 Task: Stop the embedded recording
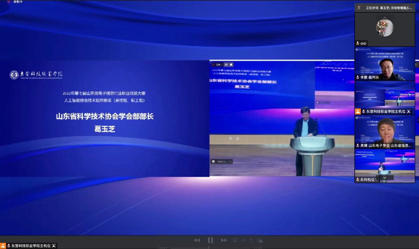click(231, 65)
